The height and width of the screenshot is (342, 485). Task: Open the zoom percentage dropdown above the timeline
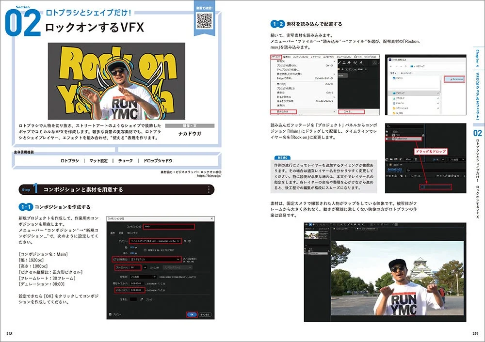click(x=436, y=160)
